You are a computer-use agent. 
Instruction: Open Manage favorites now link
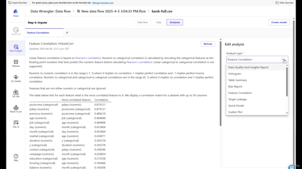[x=103, y=3]
